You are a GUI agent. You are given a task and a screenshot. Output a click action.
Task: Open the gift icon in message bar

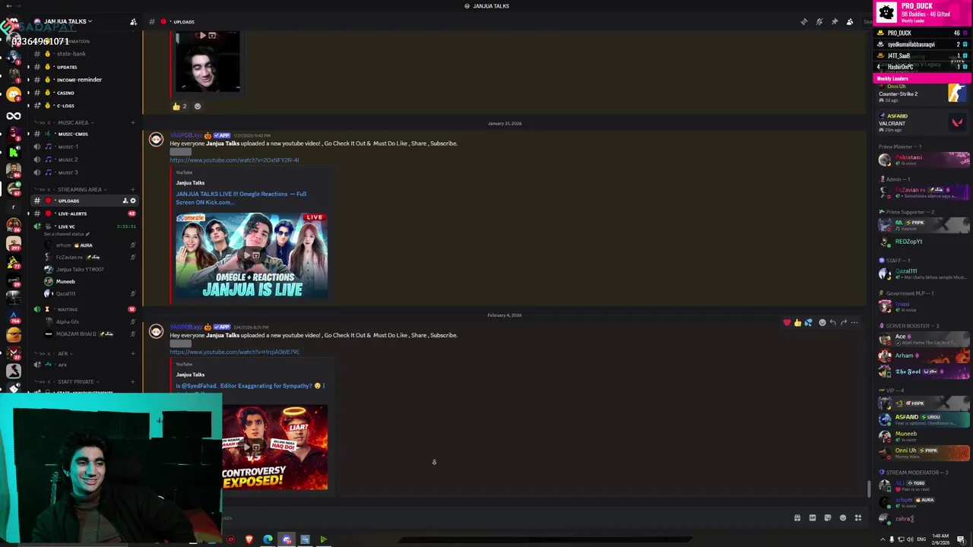click(797, 518)
